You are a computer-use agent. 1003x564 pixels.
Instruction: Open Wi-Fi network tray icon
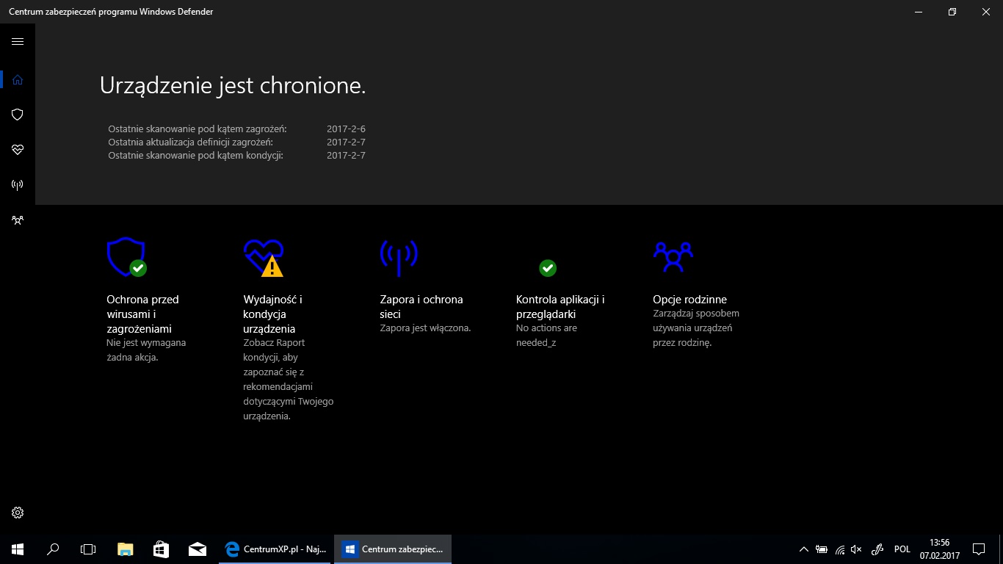(840, 549)
